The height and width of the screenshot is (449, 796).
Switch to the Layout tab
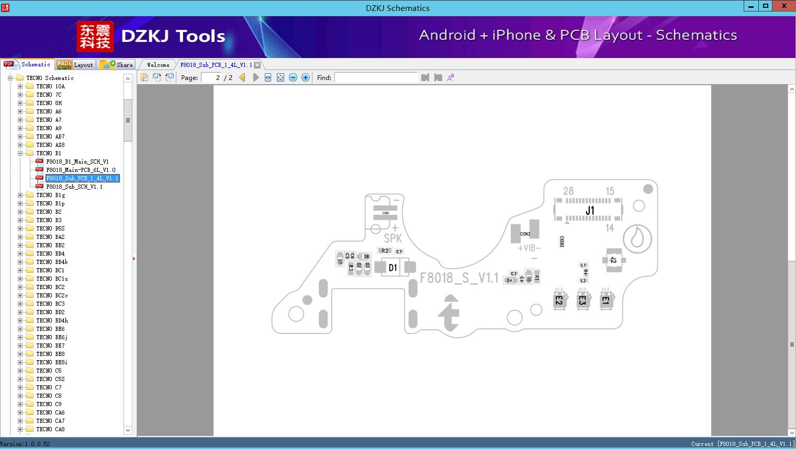[x=75, y=65]
